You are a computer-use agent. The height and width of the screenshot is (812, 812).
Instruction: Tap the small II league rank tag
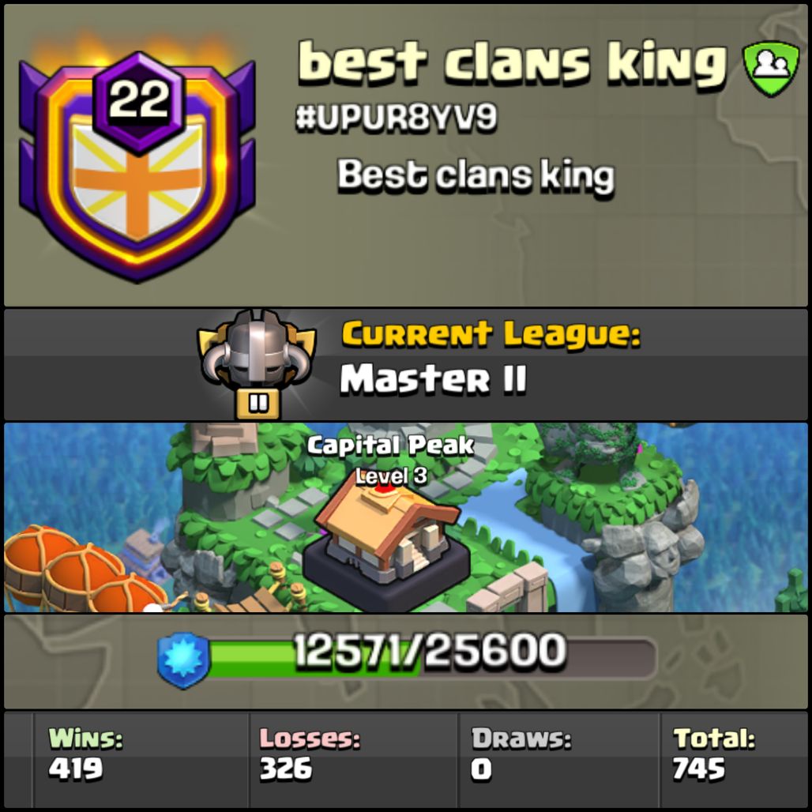click(258, 404)
